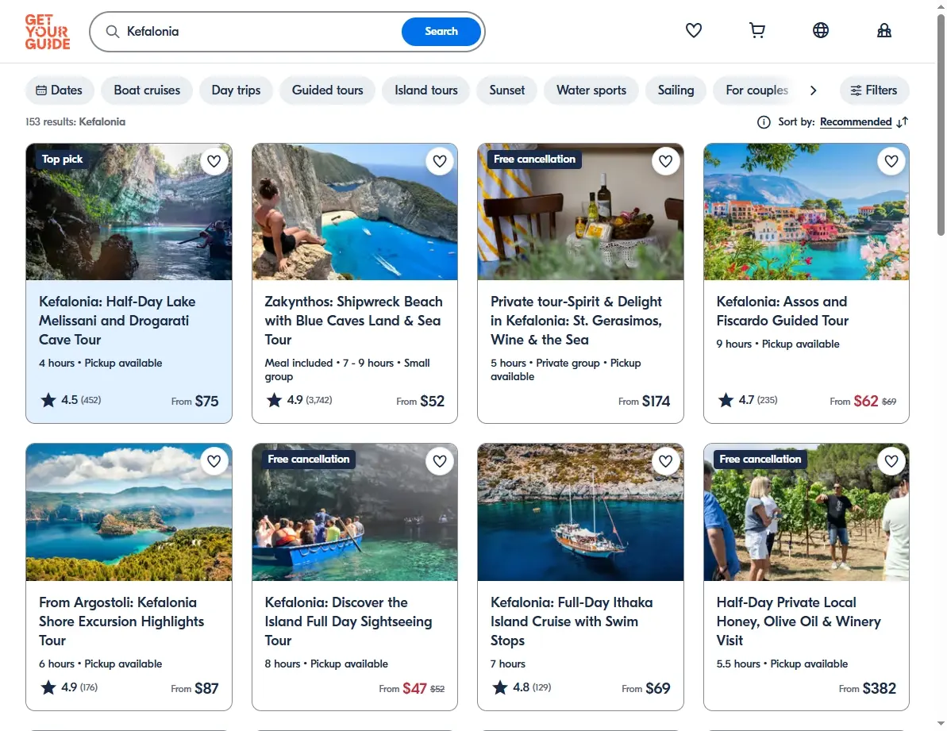The height and width of the screenshot is (731, 947).
Task: Click Free cancellation badge on Winery Visit
Action: click(x=760, y=460)
